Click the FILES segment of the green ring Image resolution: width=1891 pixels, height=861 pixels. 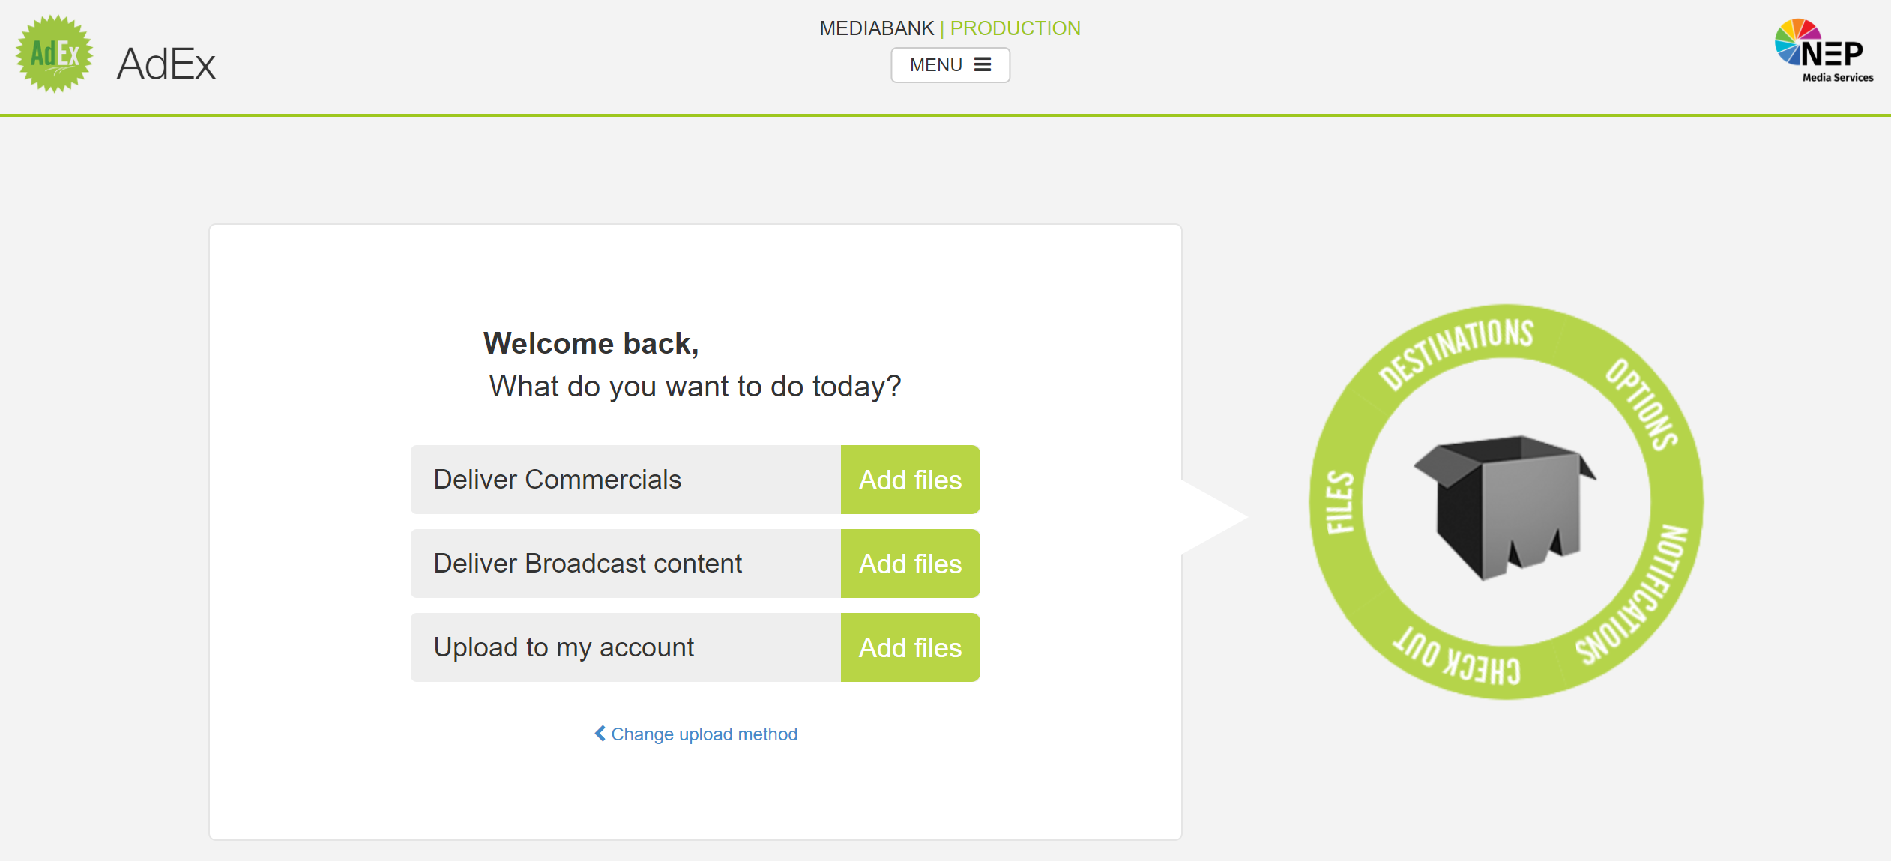pos(1341,502)
